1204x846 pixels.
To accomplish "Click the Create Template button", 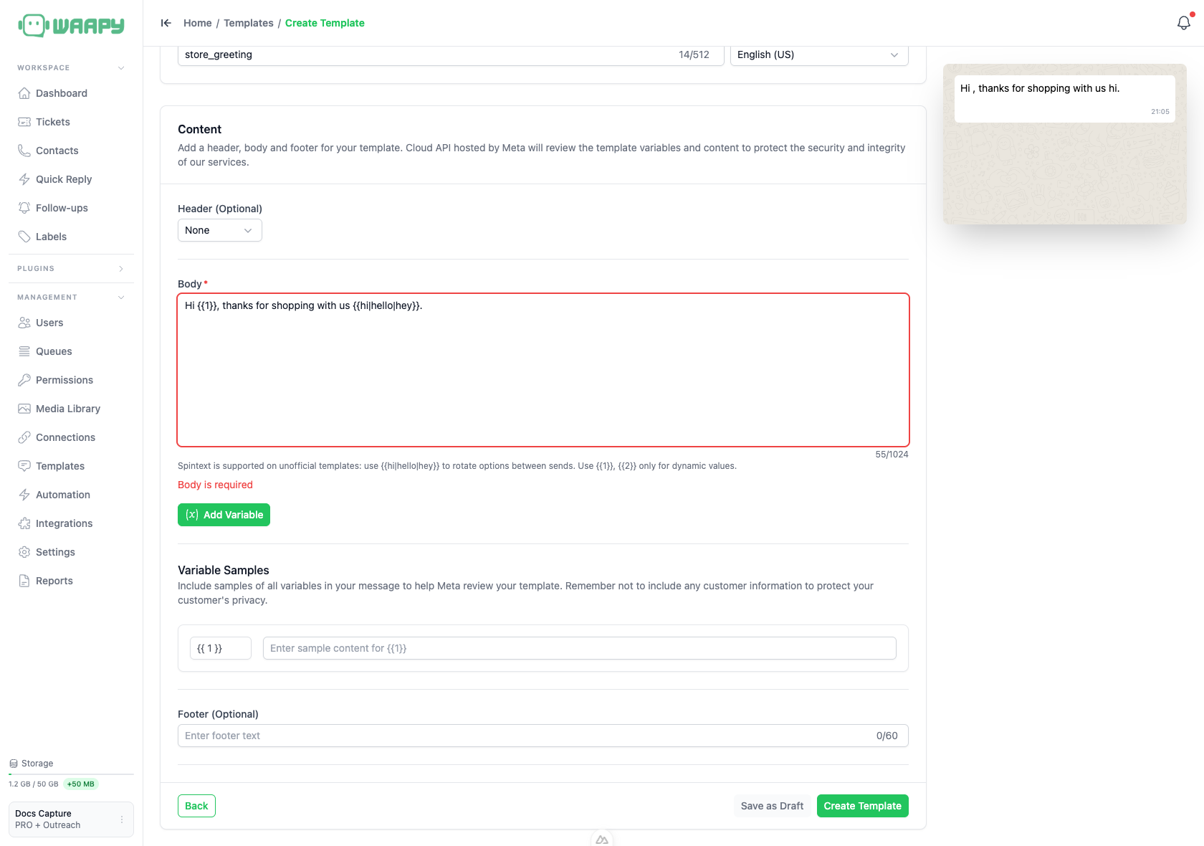I will click(x=862, y=806).
